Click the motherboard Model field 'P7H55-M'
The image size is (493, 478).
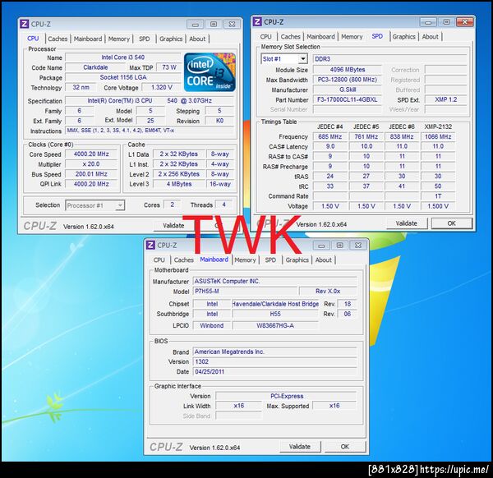tap(245, 292)
